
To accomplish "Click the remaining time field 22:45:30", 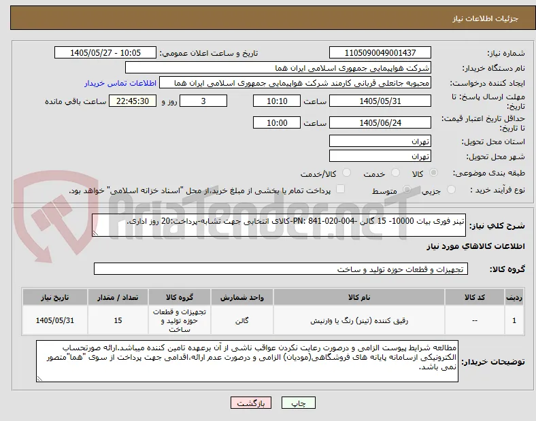I will click(133, 101).
